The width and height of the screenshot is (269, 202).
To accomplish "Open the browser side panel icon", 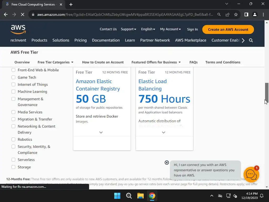I will tap(246, 15).
